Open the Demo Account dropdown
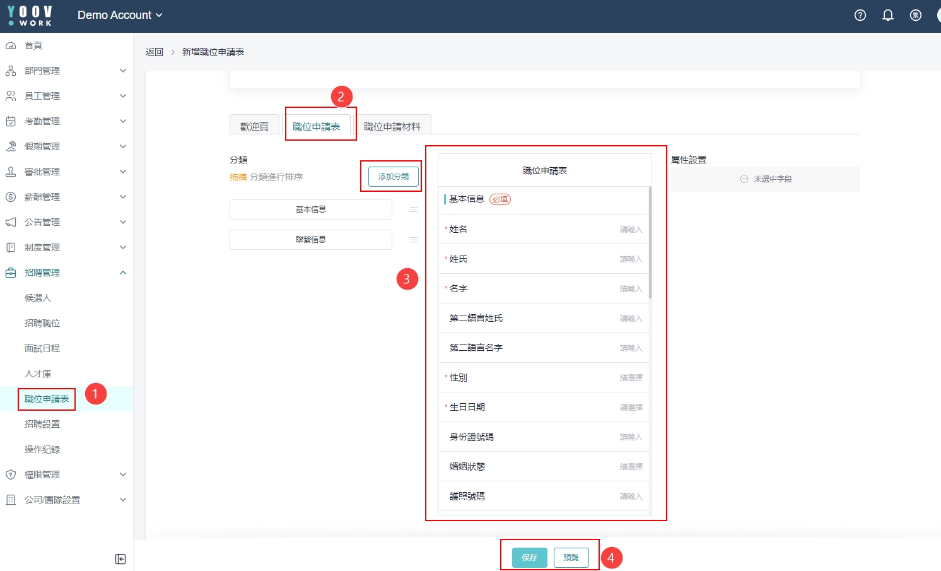The width and height of the screenshot is (941, 571). point(120,15)
